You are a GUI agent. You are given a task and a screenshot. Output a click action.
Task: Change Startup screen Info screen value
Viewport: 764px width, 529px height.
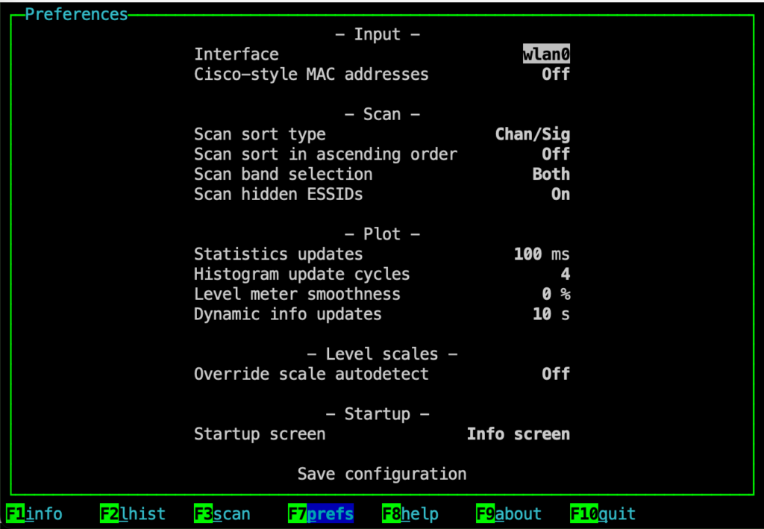coord(519,433)
